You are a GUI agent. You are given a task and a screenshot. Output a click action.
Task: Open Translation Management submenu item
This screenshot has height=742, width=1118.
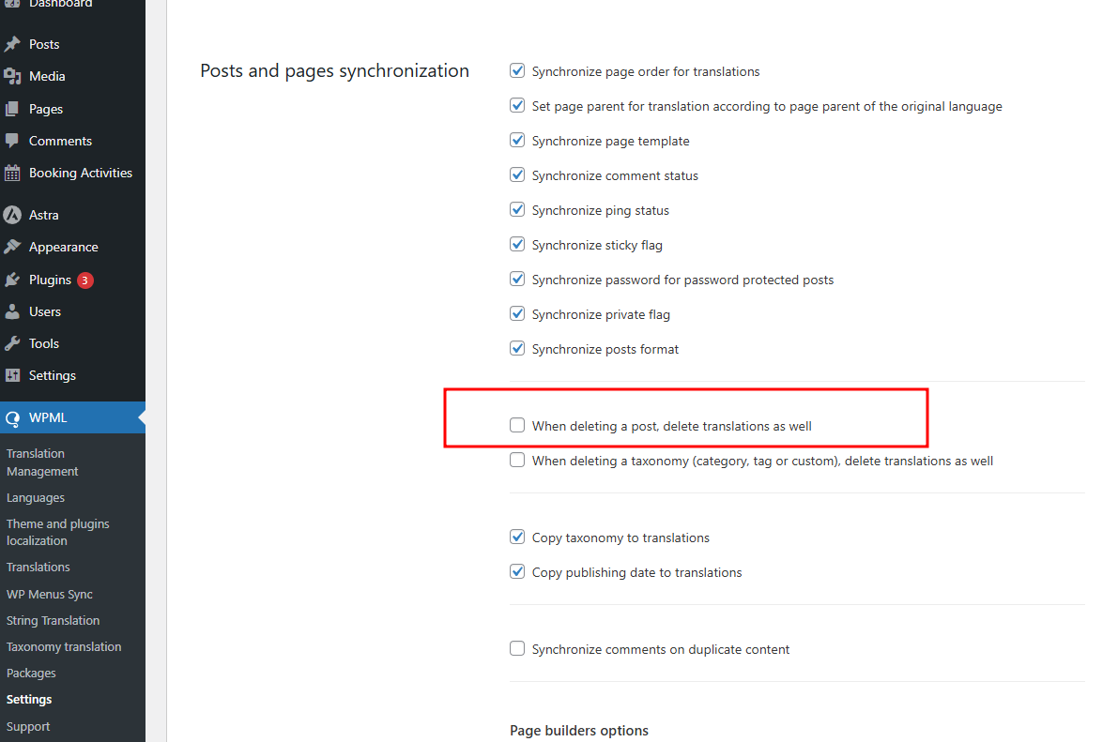[42, 462]
